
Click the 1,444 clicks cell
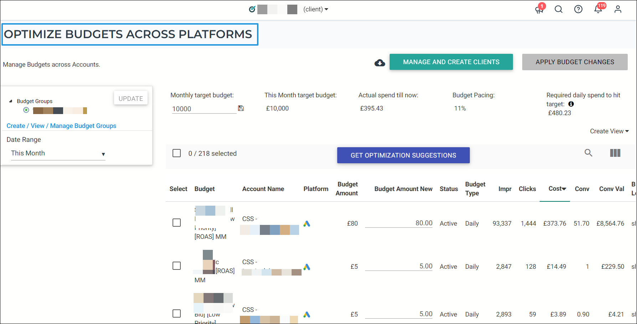528,223
